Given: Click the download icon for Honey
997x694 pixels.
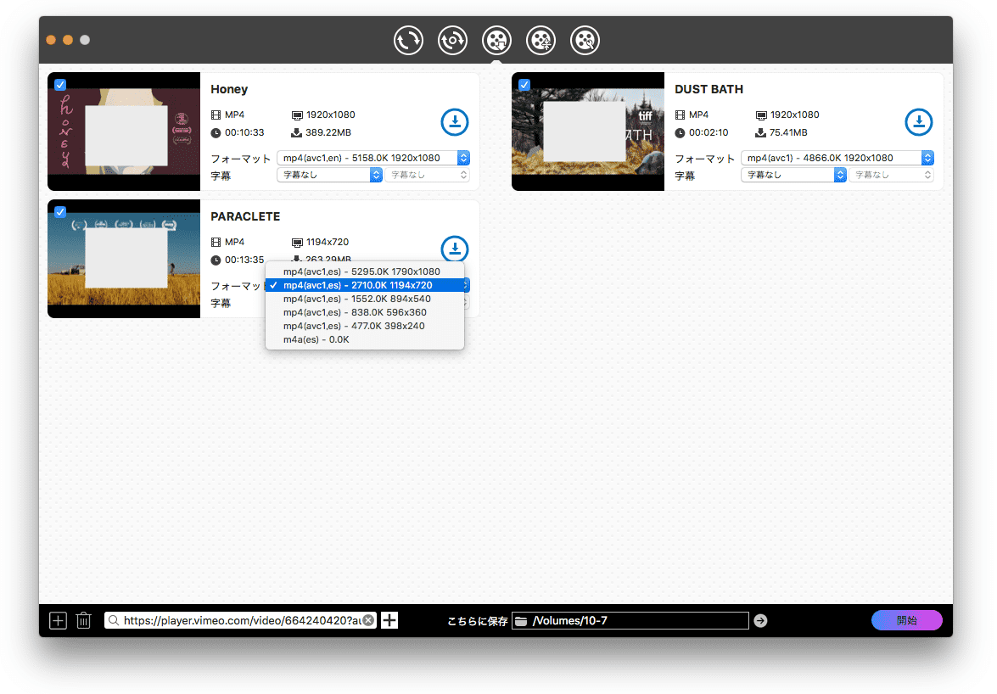Looking at the screenshot, I should click(x=455, y=122).
